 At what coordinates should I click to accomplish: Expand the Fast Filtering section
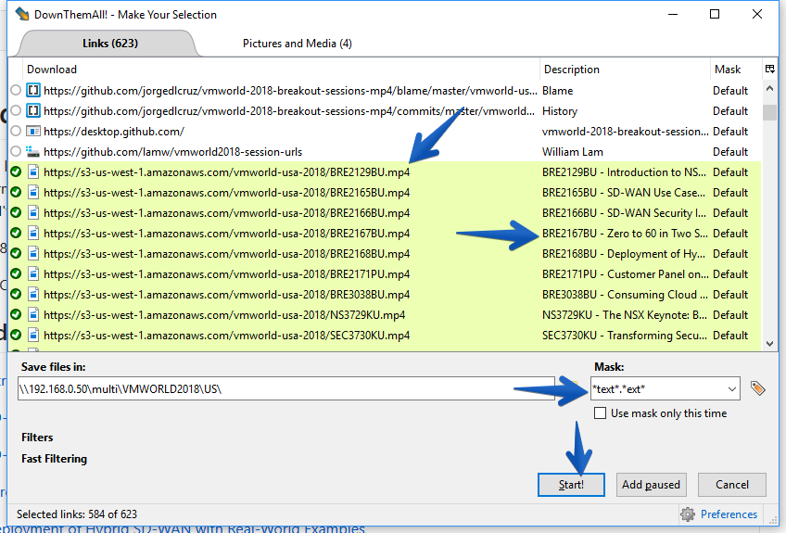coord(54,459)
